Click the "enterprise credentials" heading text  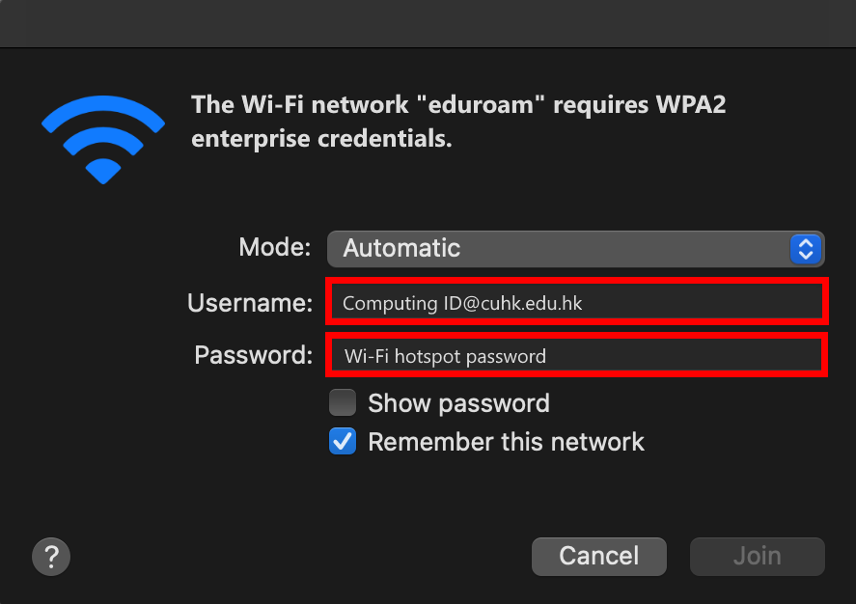(320, 139)
